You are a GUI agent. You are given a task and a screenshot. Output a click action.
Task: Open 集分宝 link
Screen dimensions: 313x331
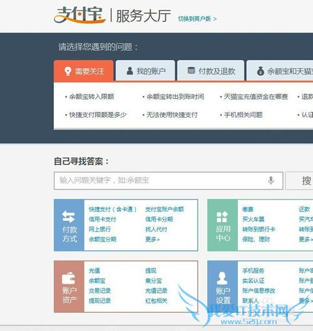click(x=153, y=281)
